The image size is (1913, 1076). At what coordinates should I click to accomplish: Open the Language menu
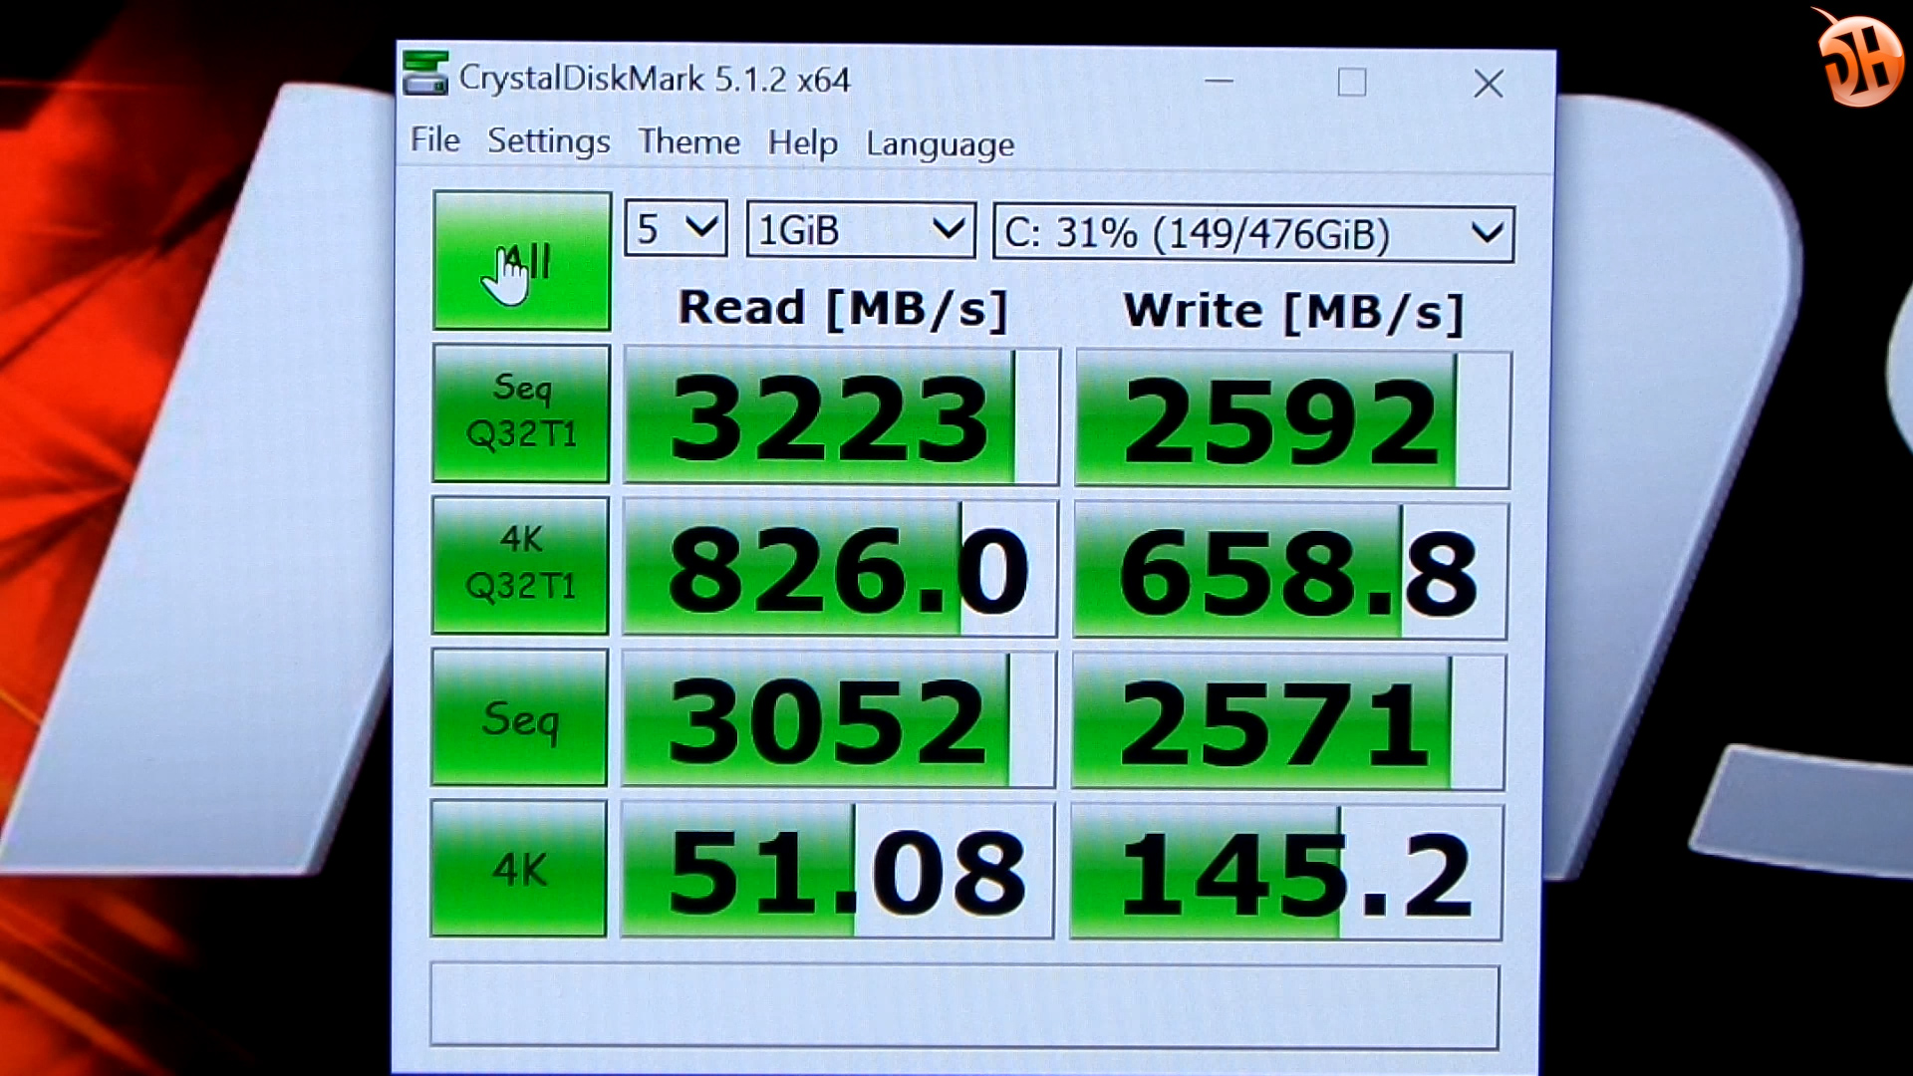pyautogui.click(x=941, y=145)
